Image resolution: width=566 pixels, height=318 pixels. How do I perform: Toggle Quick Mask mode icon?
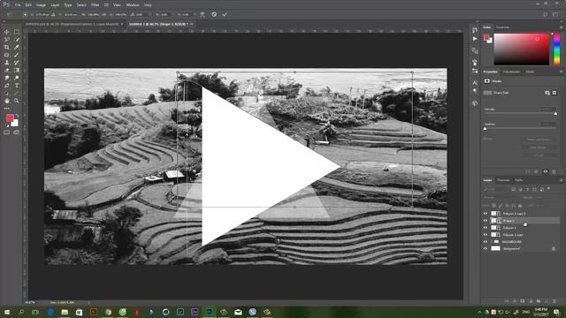[x=7, y=132]
